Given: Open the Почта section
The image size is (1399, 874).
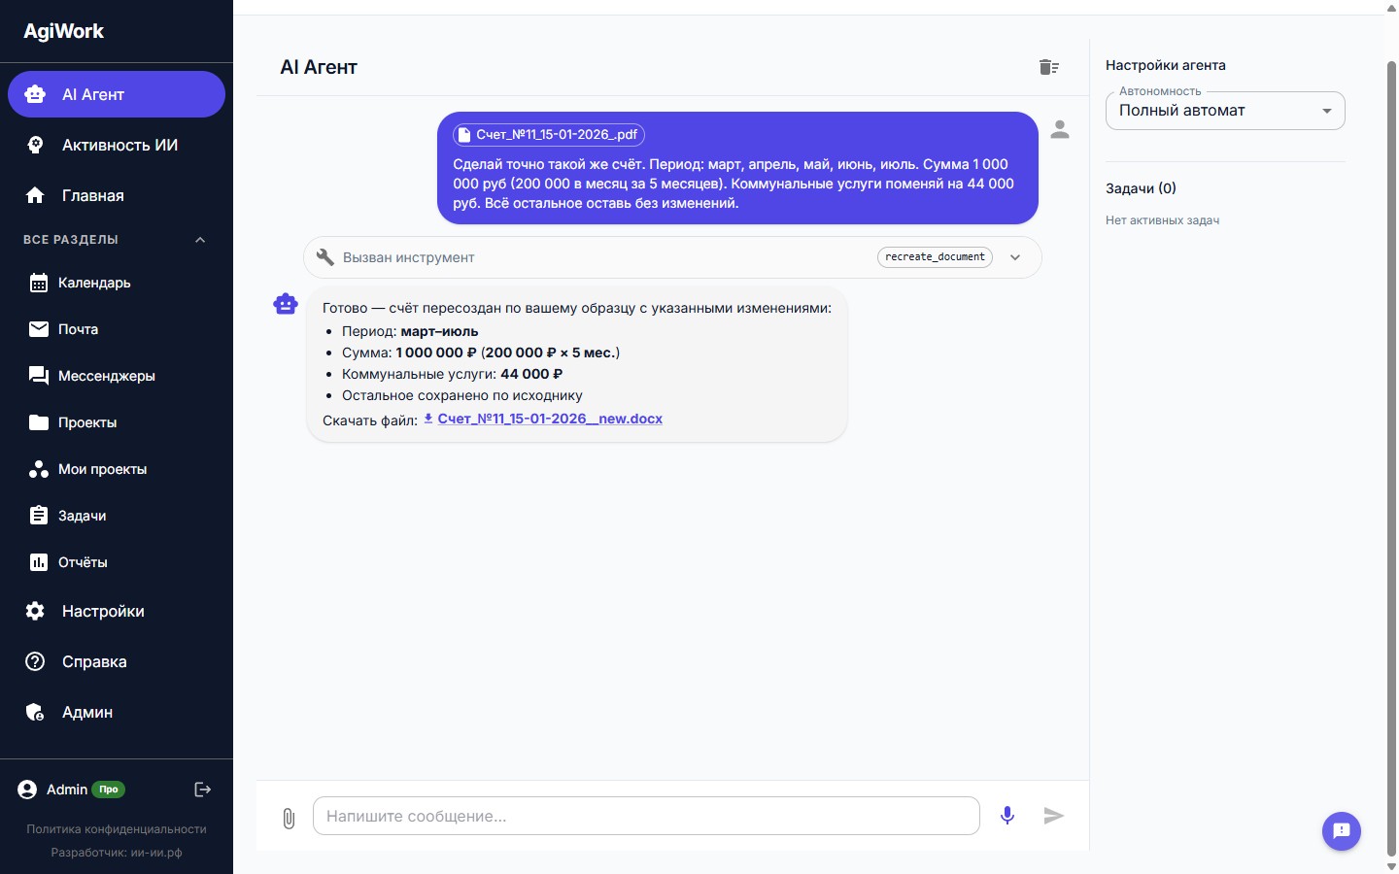Looking at the screenshot, I should click(x=78, y=329).
